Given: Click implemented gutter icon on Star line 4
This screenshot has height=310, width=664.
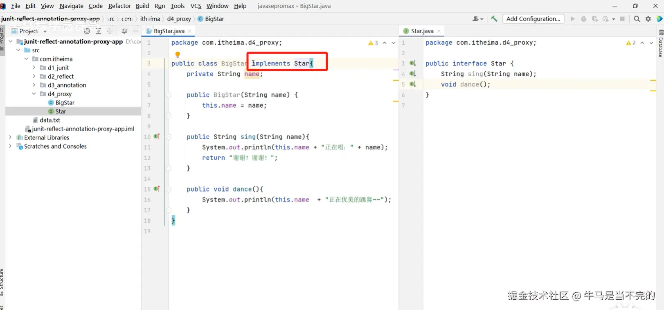Looking at the screenshot, I should pos(413,74).
